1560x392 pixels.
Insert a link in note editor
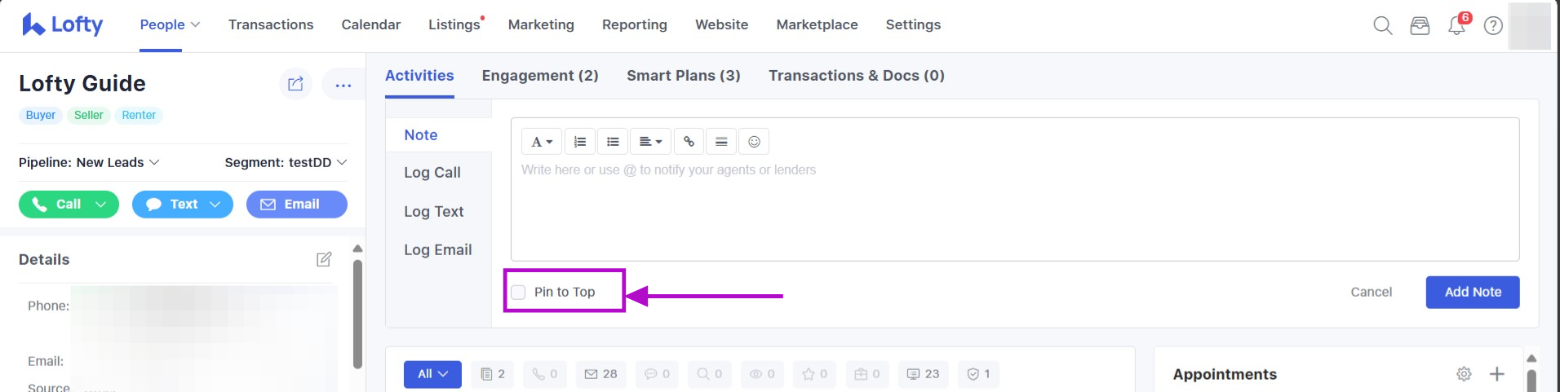[689, 142]
